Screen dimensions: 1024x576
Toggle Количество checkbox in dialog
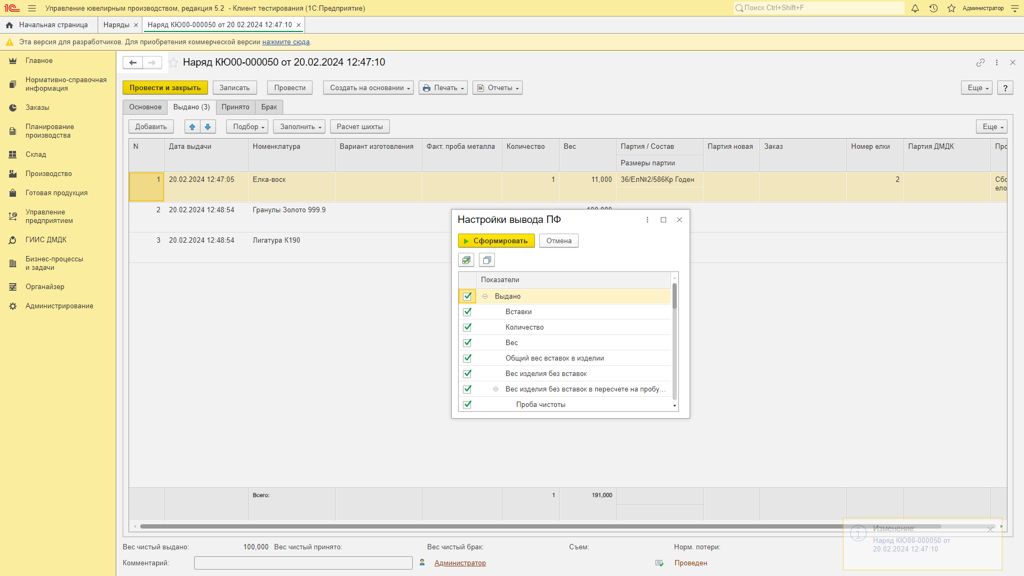(467, 327)
